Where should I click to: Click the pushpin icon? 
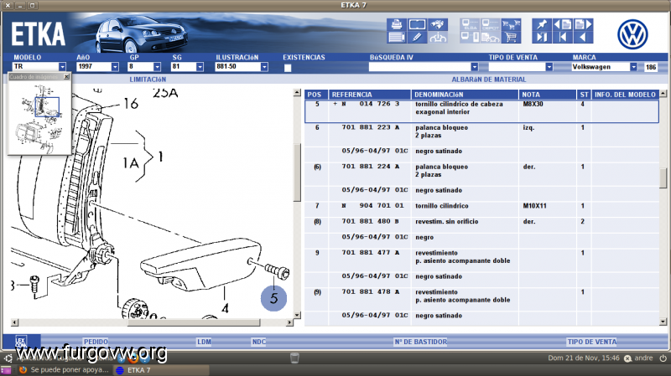pyautogui.click(x=542, y=24)
